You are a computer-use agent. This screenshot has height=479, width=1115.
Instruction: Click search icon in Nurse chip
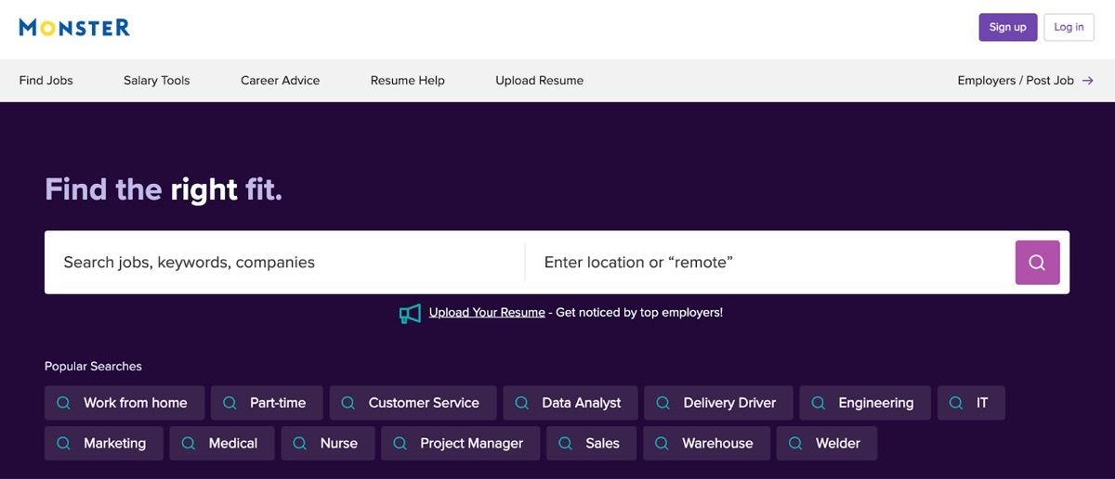coord(300,444)
